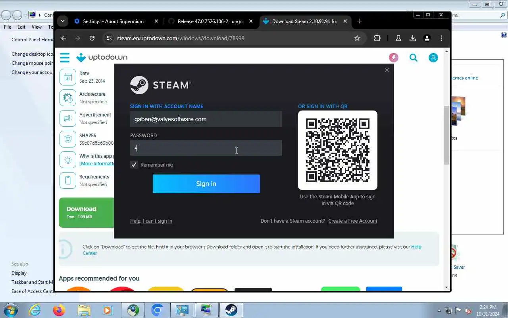
Task: Click Control Panel Home link
Action: pos(32,40)
